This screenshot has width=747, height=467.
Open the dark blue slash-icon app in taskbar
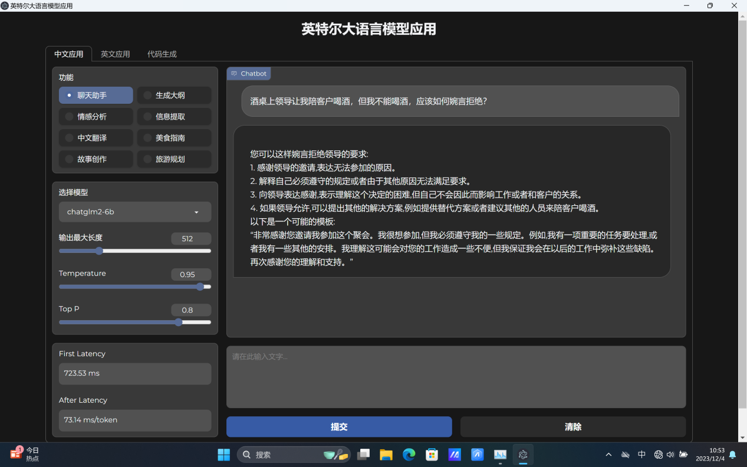pyautogui.click(x=455, y=455)
